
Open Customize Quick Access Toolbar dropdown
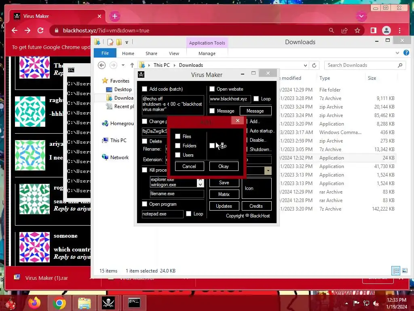pyautogui.click(x=127, y=42)
